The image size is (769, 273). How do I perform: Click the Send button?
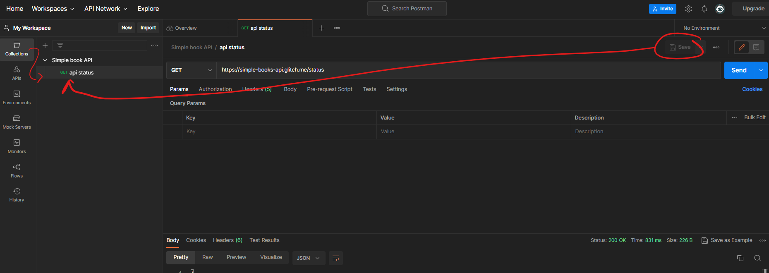(739, 70)
